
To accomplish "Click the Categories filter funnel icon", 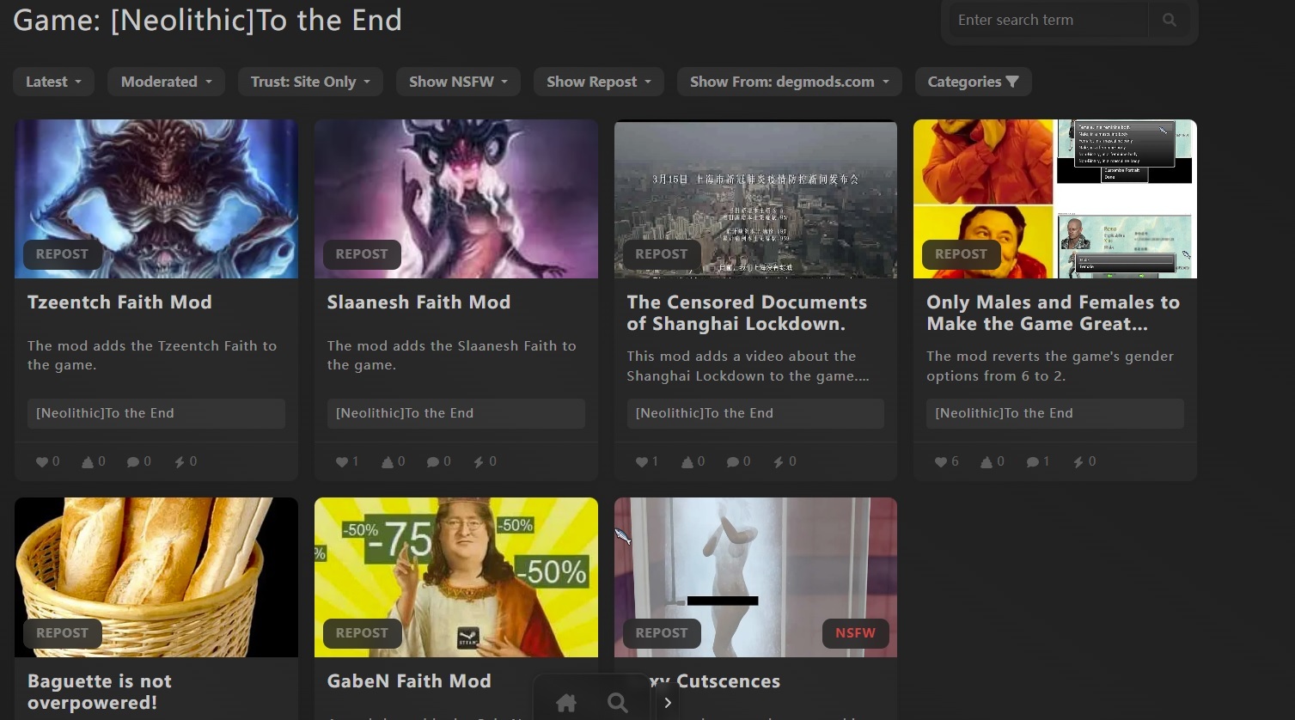I will tap(1012, 82).
